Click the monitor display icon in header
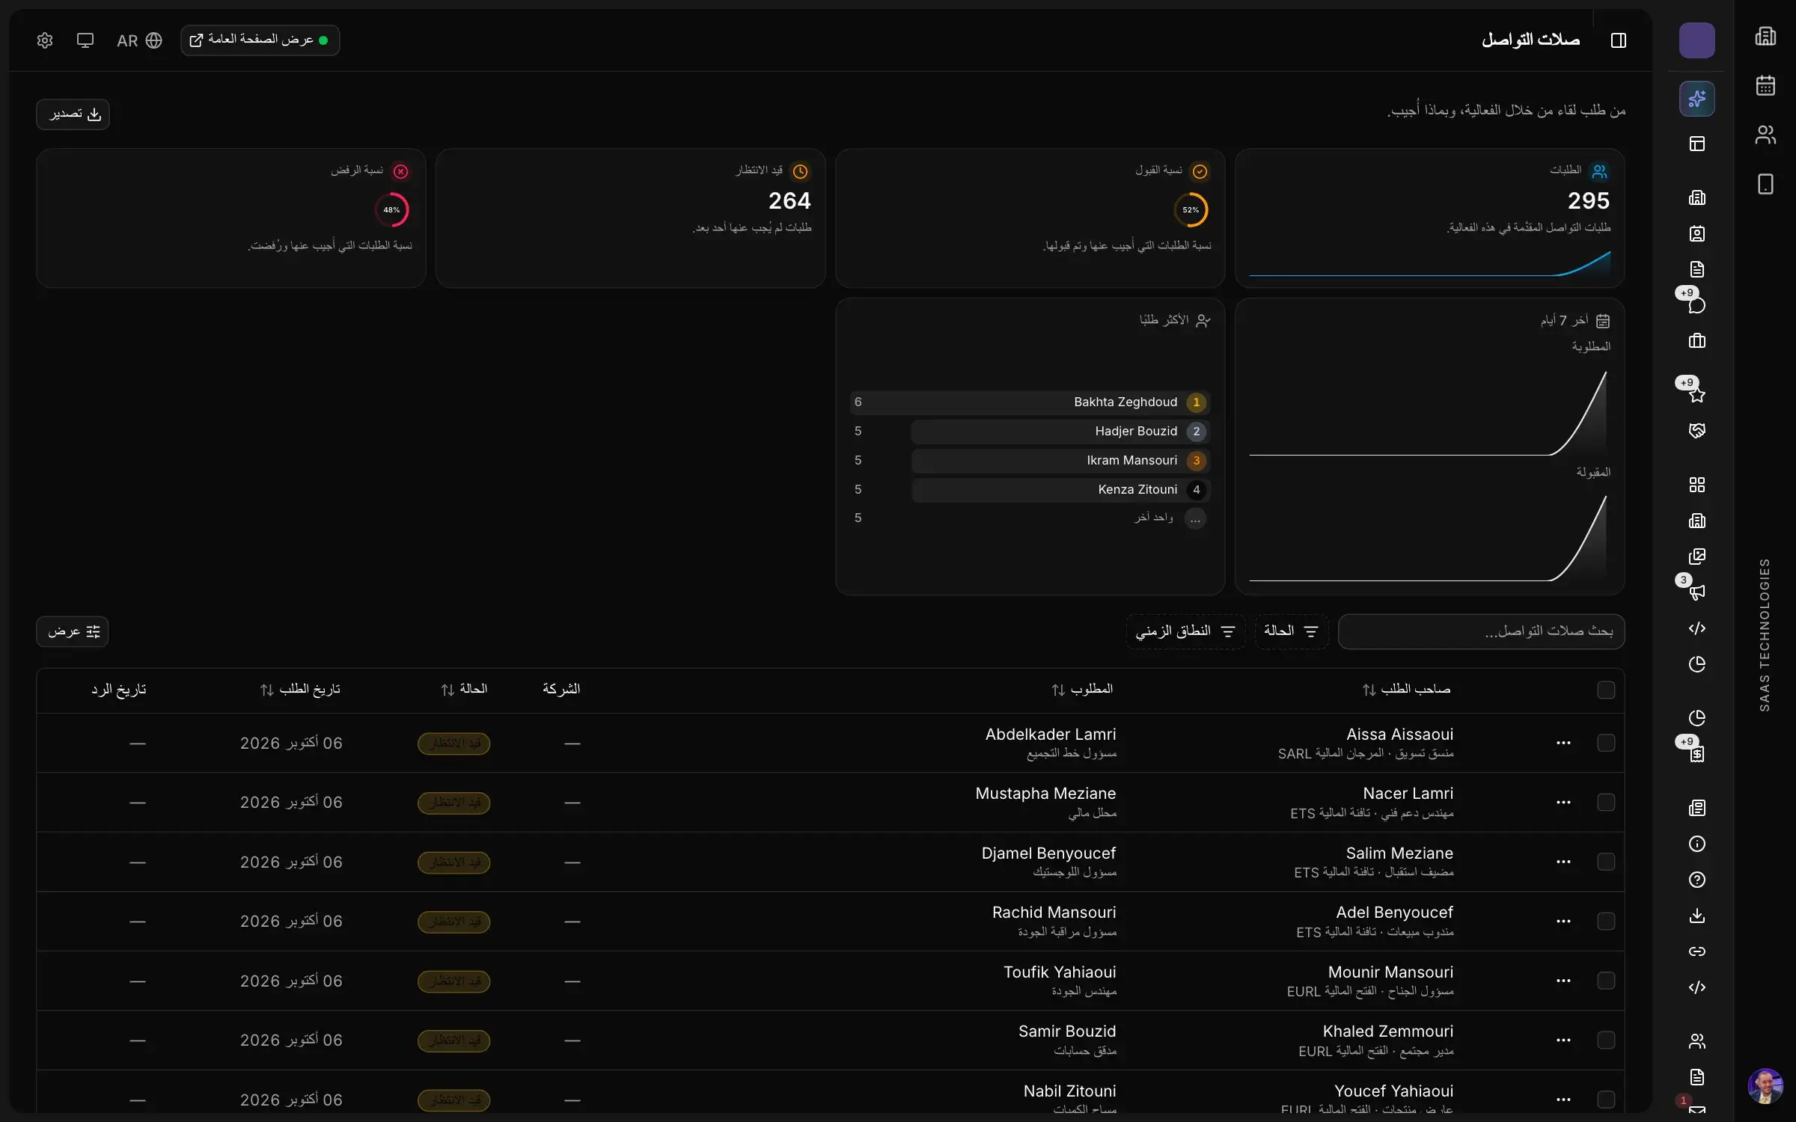 (85, 40)
